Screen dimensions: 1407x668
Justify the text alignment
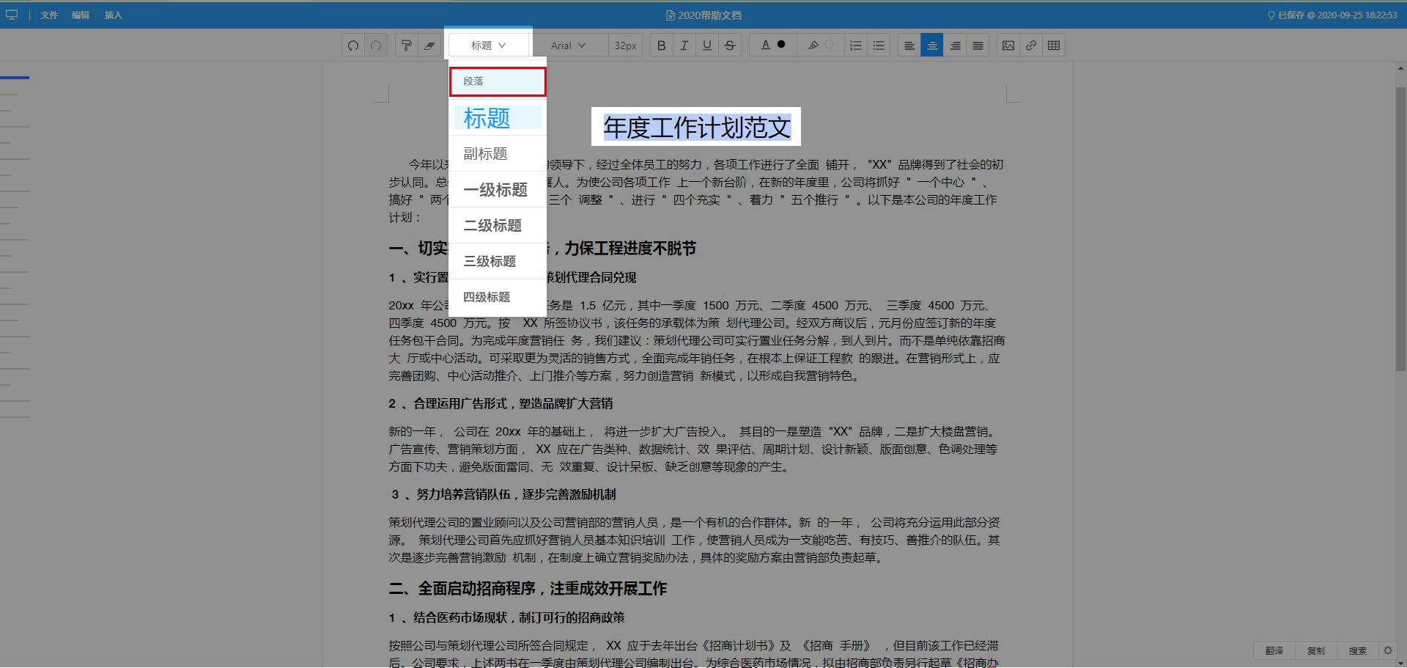tap(978, 45)
